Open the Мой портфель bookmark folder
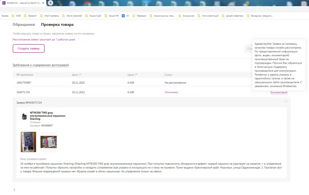The height and width of the screenshot is (195, 309). click(49, 16)
